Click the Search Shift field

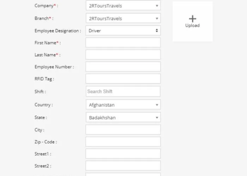point(123,92)
